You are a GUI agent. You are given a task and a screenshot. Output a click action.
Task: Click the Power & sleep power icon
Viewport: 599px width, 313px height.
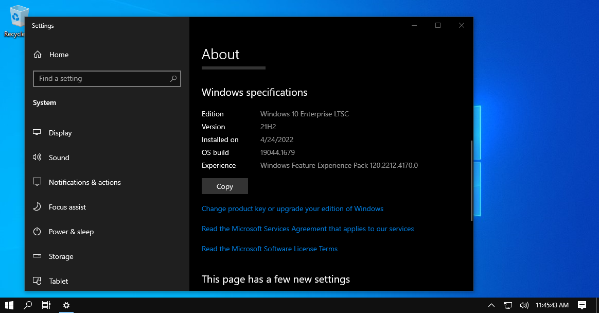point(37,231)
